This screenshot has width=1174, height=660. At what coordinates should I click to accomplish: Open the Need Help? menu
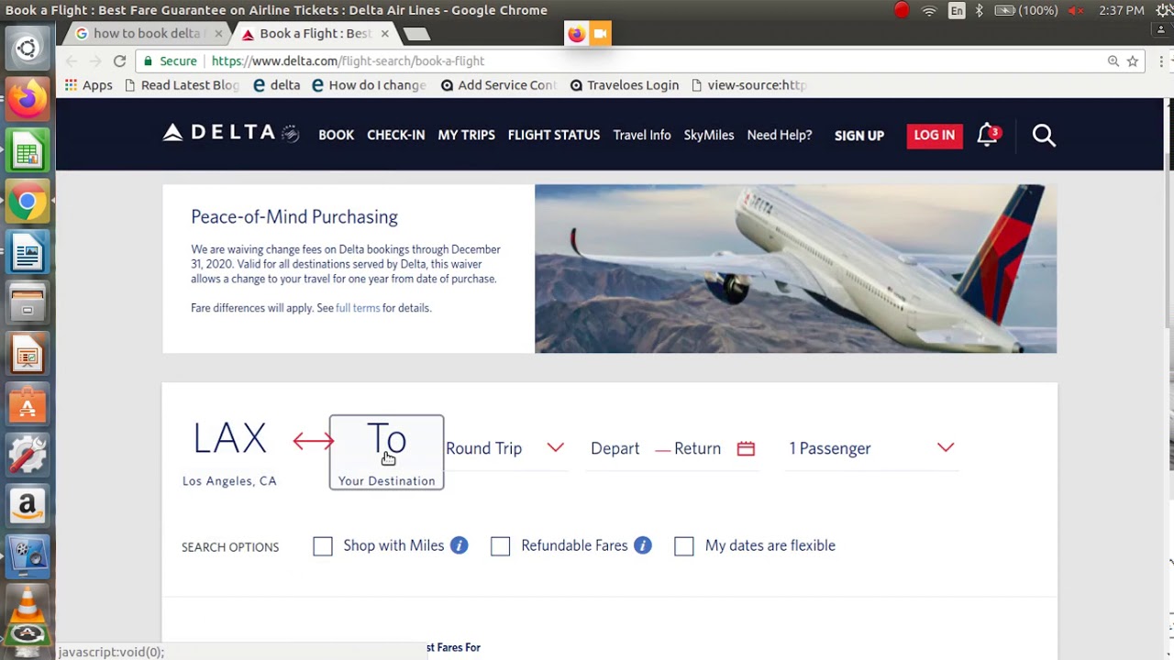point(780,135)
